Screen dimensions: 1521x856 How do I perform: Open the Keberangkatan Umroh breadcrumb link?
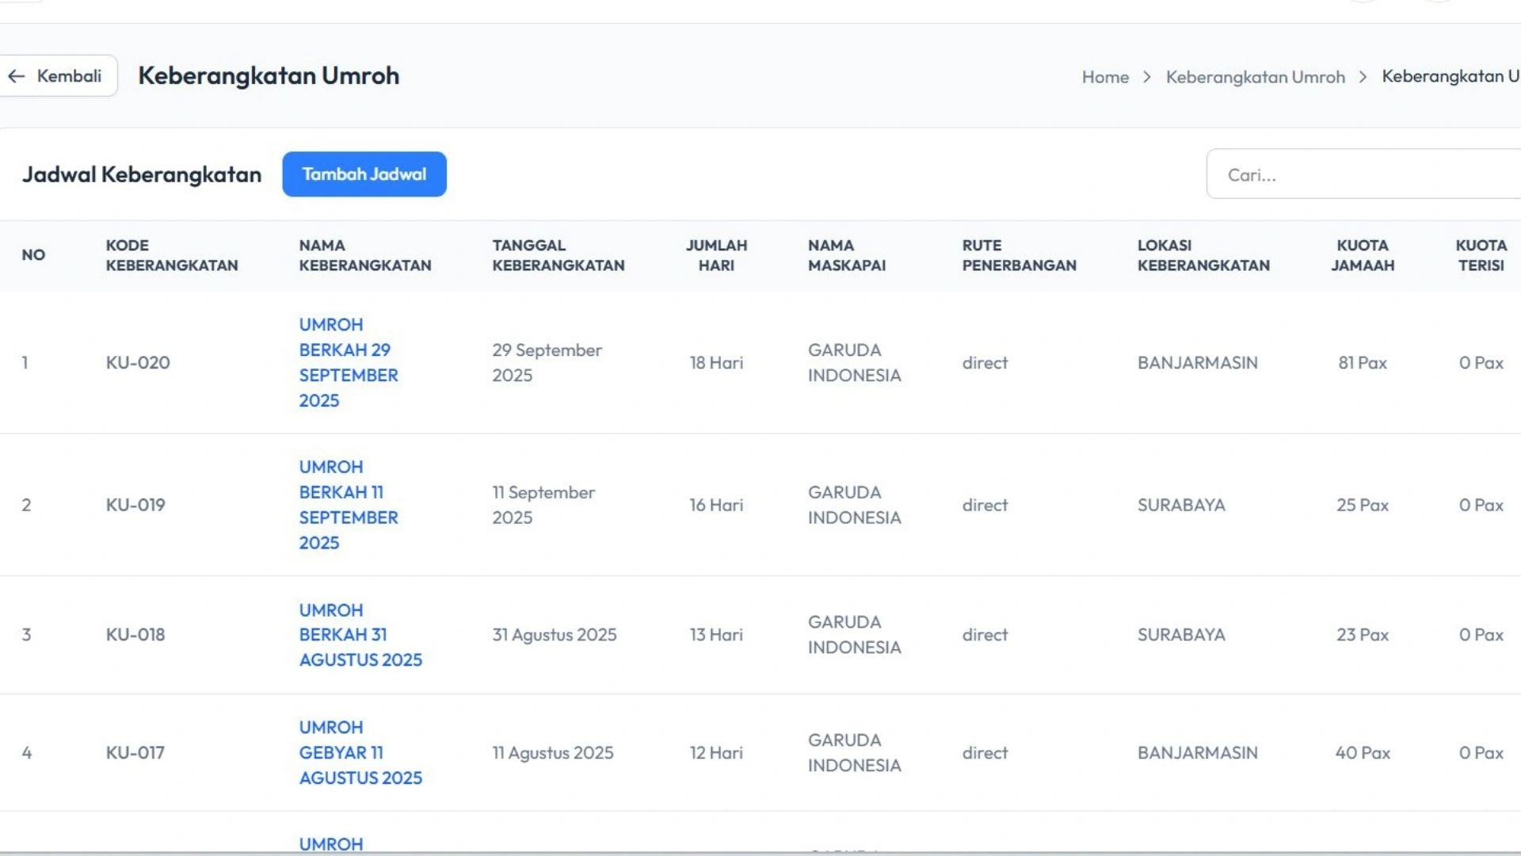tap(1255, 77)
